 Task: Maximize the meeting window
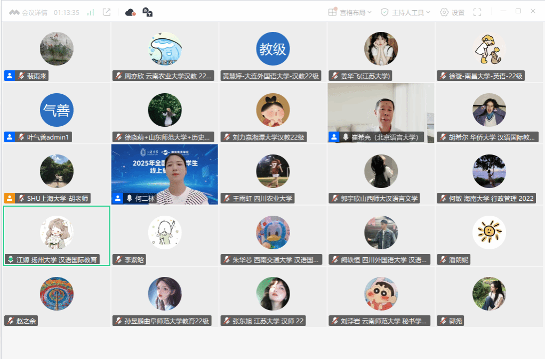518,11
